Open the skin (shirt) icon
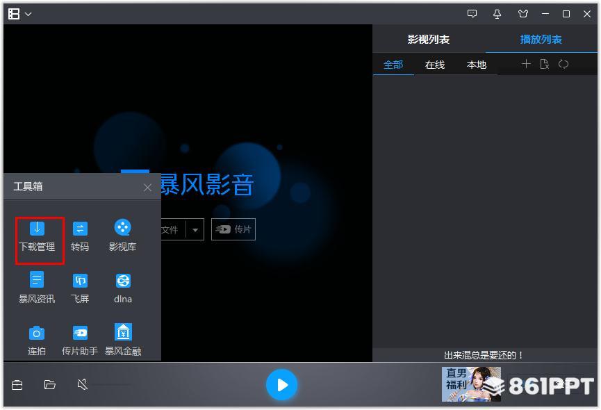 (x=523, y=14)
